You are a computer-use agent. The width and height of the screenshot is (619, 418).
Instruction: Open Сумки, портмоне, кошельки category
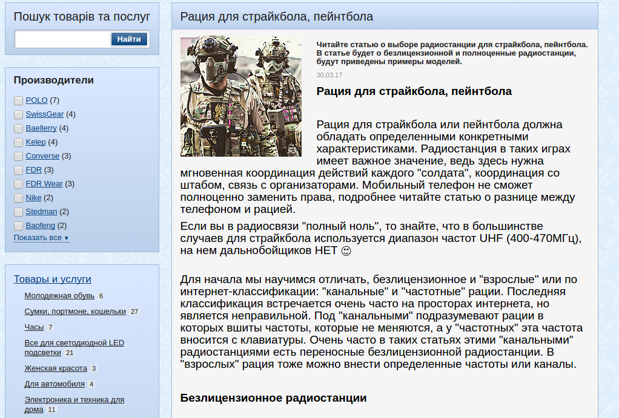(75, 312)
